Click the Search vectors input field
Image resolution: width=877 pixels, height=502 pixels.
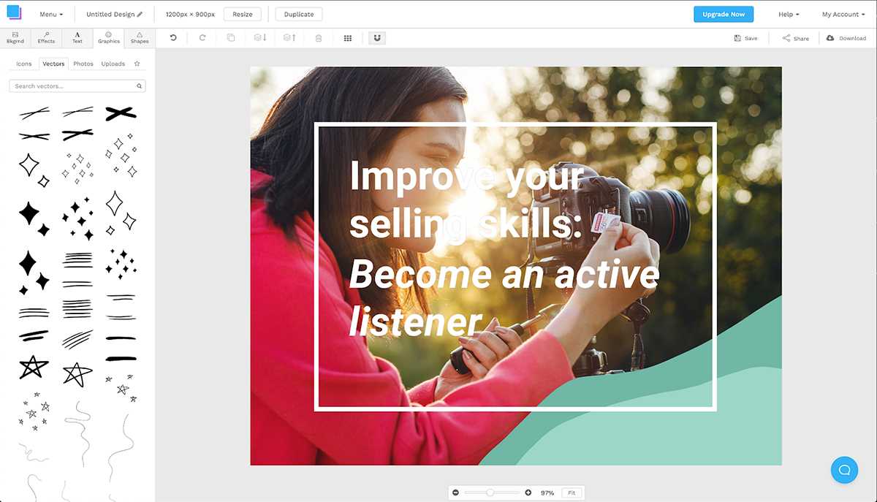[x=73, y=86]
